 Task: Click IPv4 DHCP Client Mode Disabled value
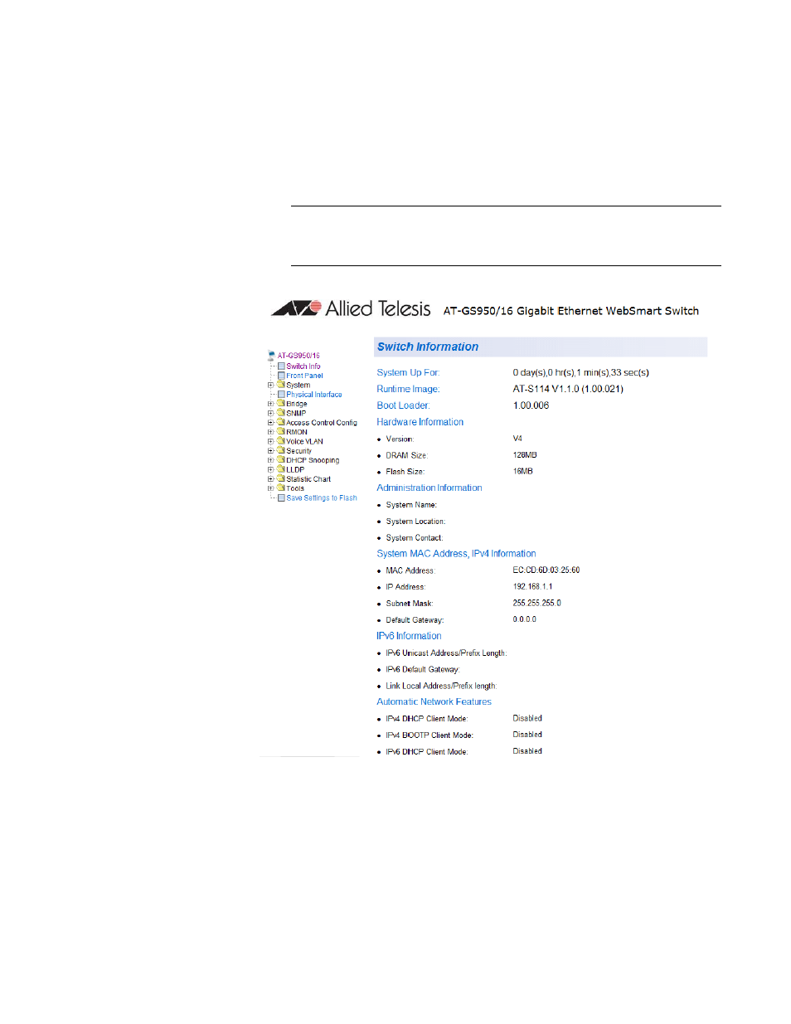(x=527, y=718)
